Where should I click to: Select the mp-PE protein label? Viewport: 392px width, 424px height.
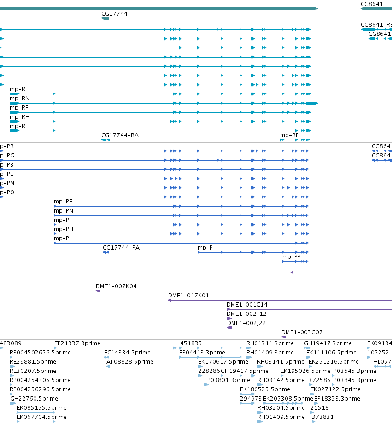pyautogui.click(x=63, y=202)
